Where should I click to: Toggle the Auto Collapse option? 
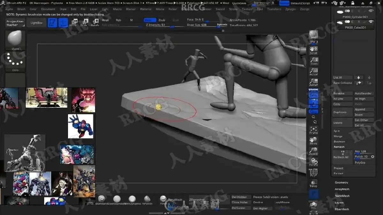342,83
